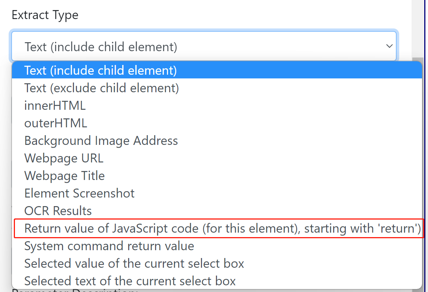Viewport: 428px width, 292px height.
Task: Choose 'System command return value' option
Action: [x=109, y=246]
